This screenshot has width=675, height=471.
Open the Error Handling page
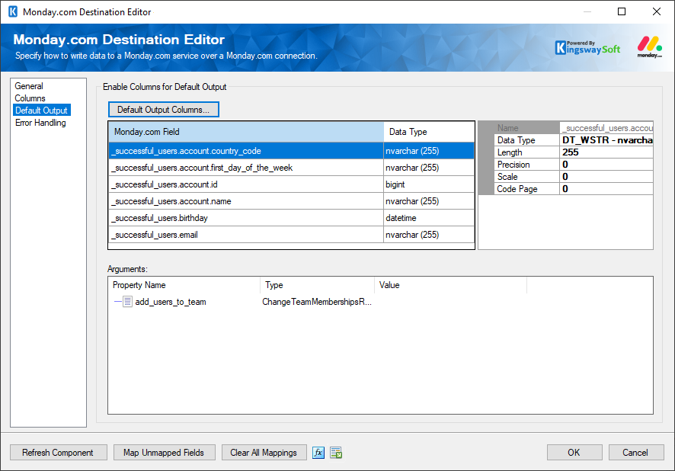pos(40,123)
